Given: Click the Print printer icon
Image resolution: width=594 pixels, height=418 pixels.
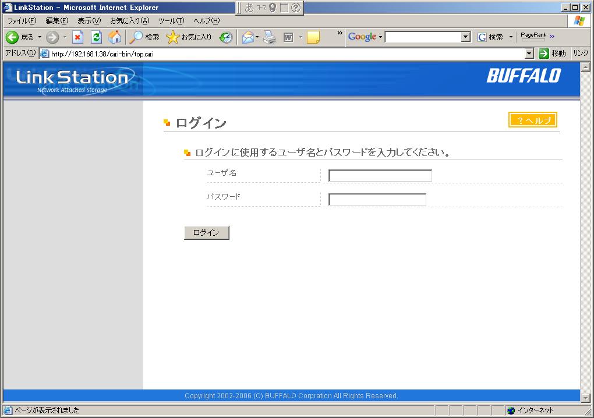Looking at the screenshot, I should pos(270,37).
